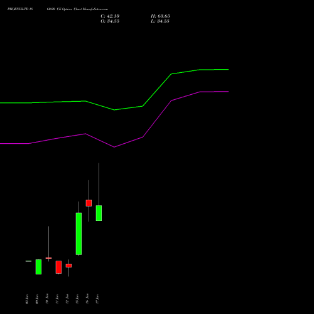This screenshot has width=314, height=314.
Task: Select the small red candle for 12 Jan
Action: pyautogui.click(x=68, y=266)
